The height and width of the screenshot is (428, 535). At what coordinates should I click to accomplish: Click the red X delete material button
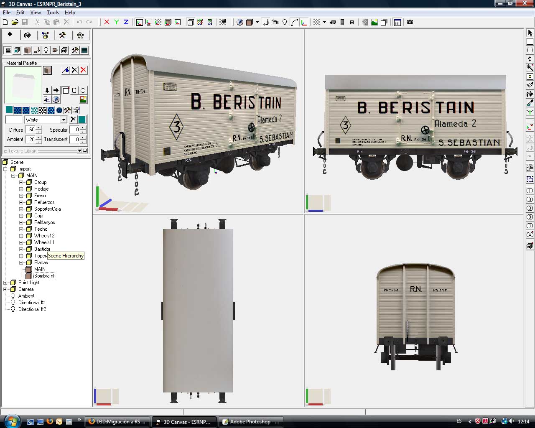tap(84, 70)
